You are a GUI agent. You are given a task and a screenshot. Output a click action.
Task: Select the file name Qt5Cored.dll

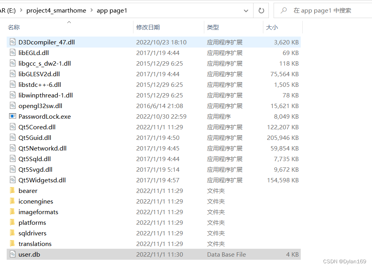pyautogui.click(x=37, y=127)
